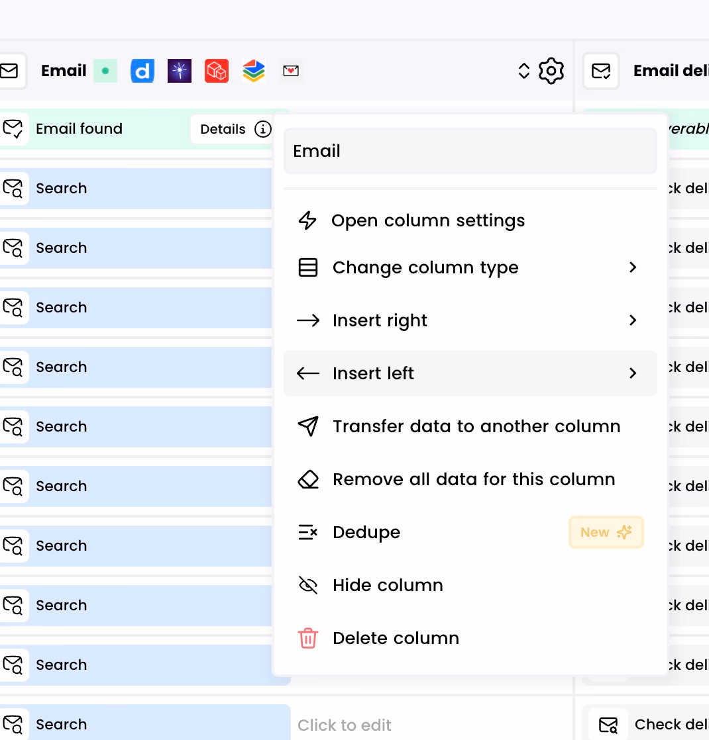Screen dimensions: 709x740
Task: Click the lightning bolt icon for column settings
Action: [307, 220]
